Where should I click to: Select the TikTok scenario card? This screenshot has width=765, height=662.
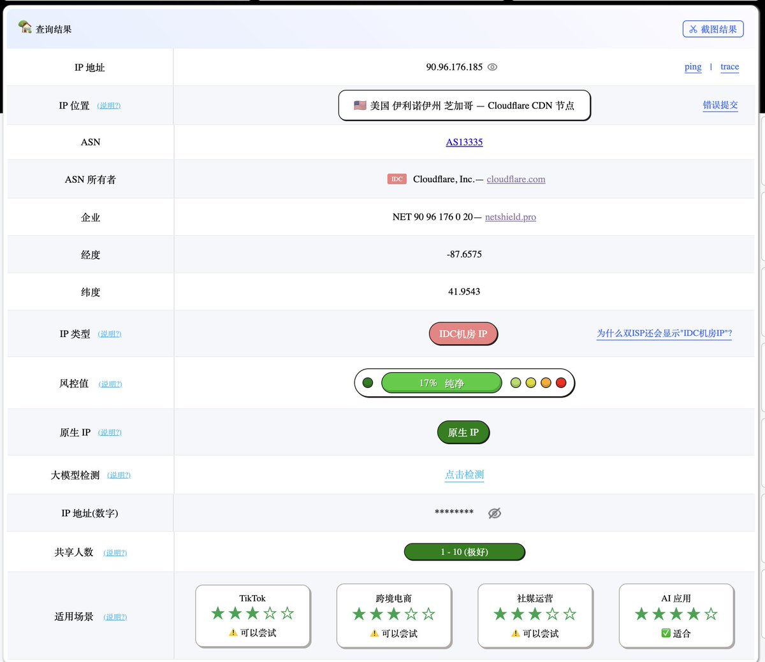pos(252,615)
